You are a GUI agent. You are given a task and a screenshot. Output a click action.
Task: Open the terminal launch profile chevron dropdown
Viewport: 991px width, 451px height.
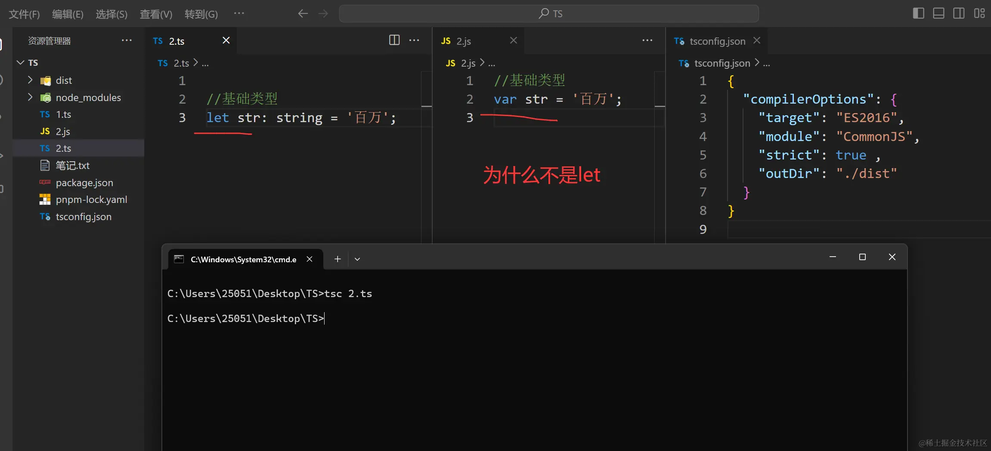click(x=356, y=259)
